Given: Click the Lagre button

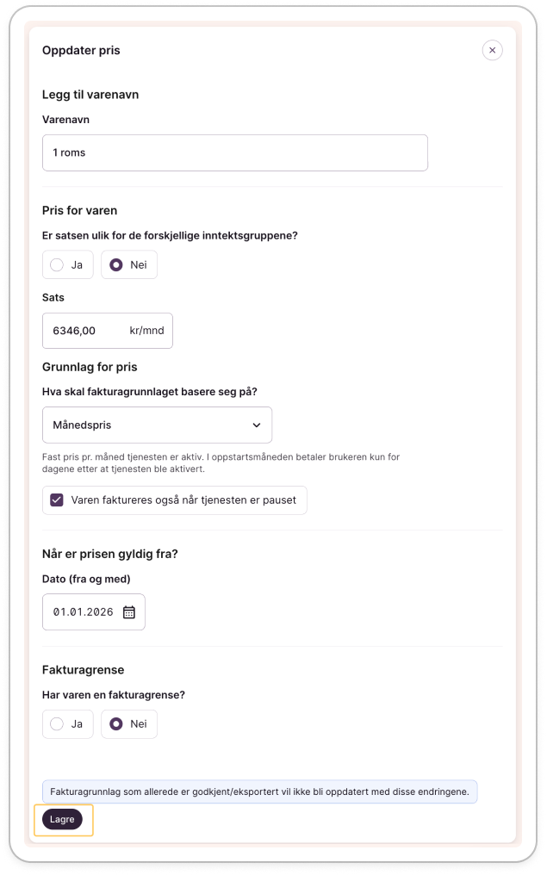Looking at the screenshot, I should point(62,819).
